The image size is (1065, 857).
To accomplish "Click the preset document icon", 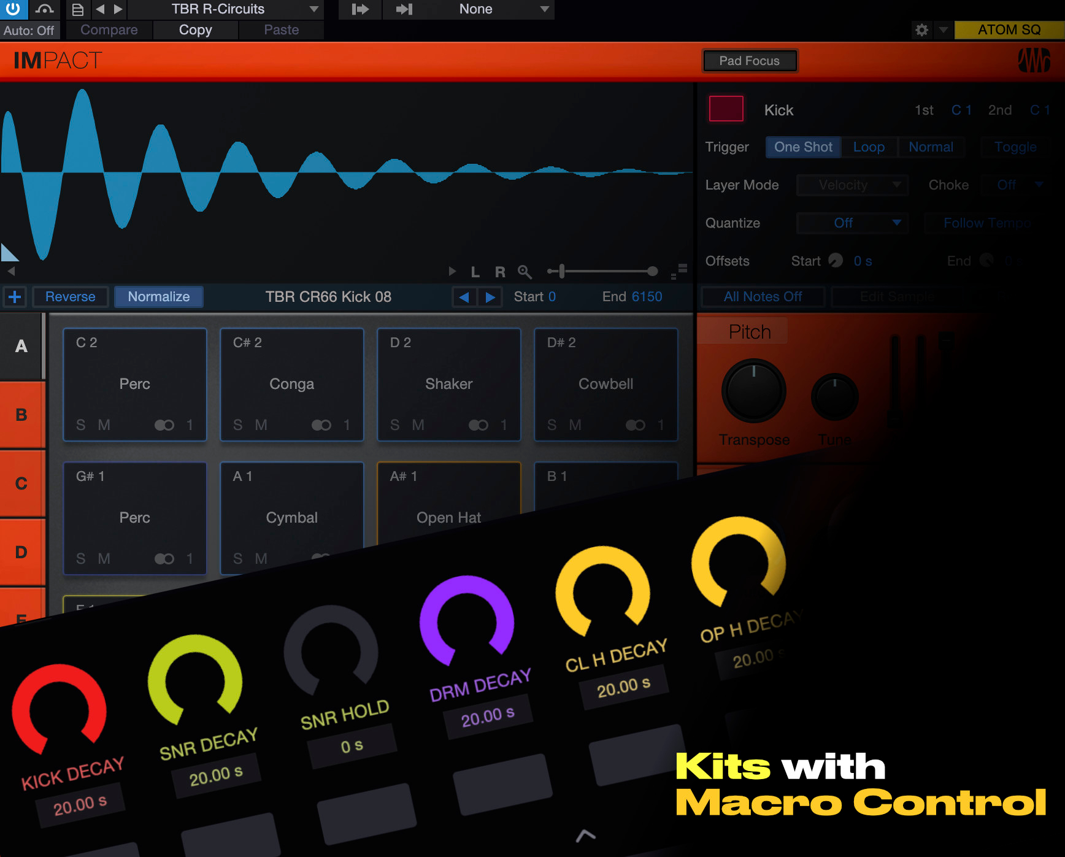I will (x=77, y=9).
